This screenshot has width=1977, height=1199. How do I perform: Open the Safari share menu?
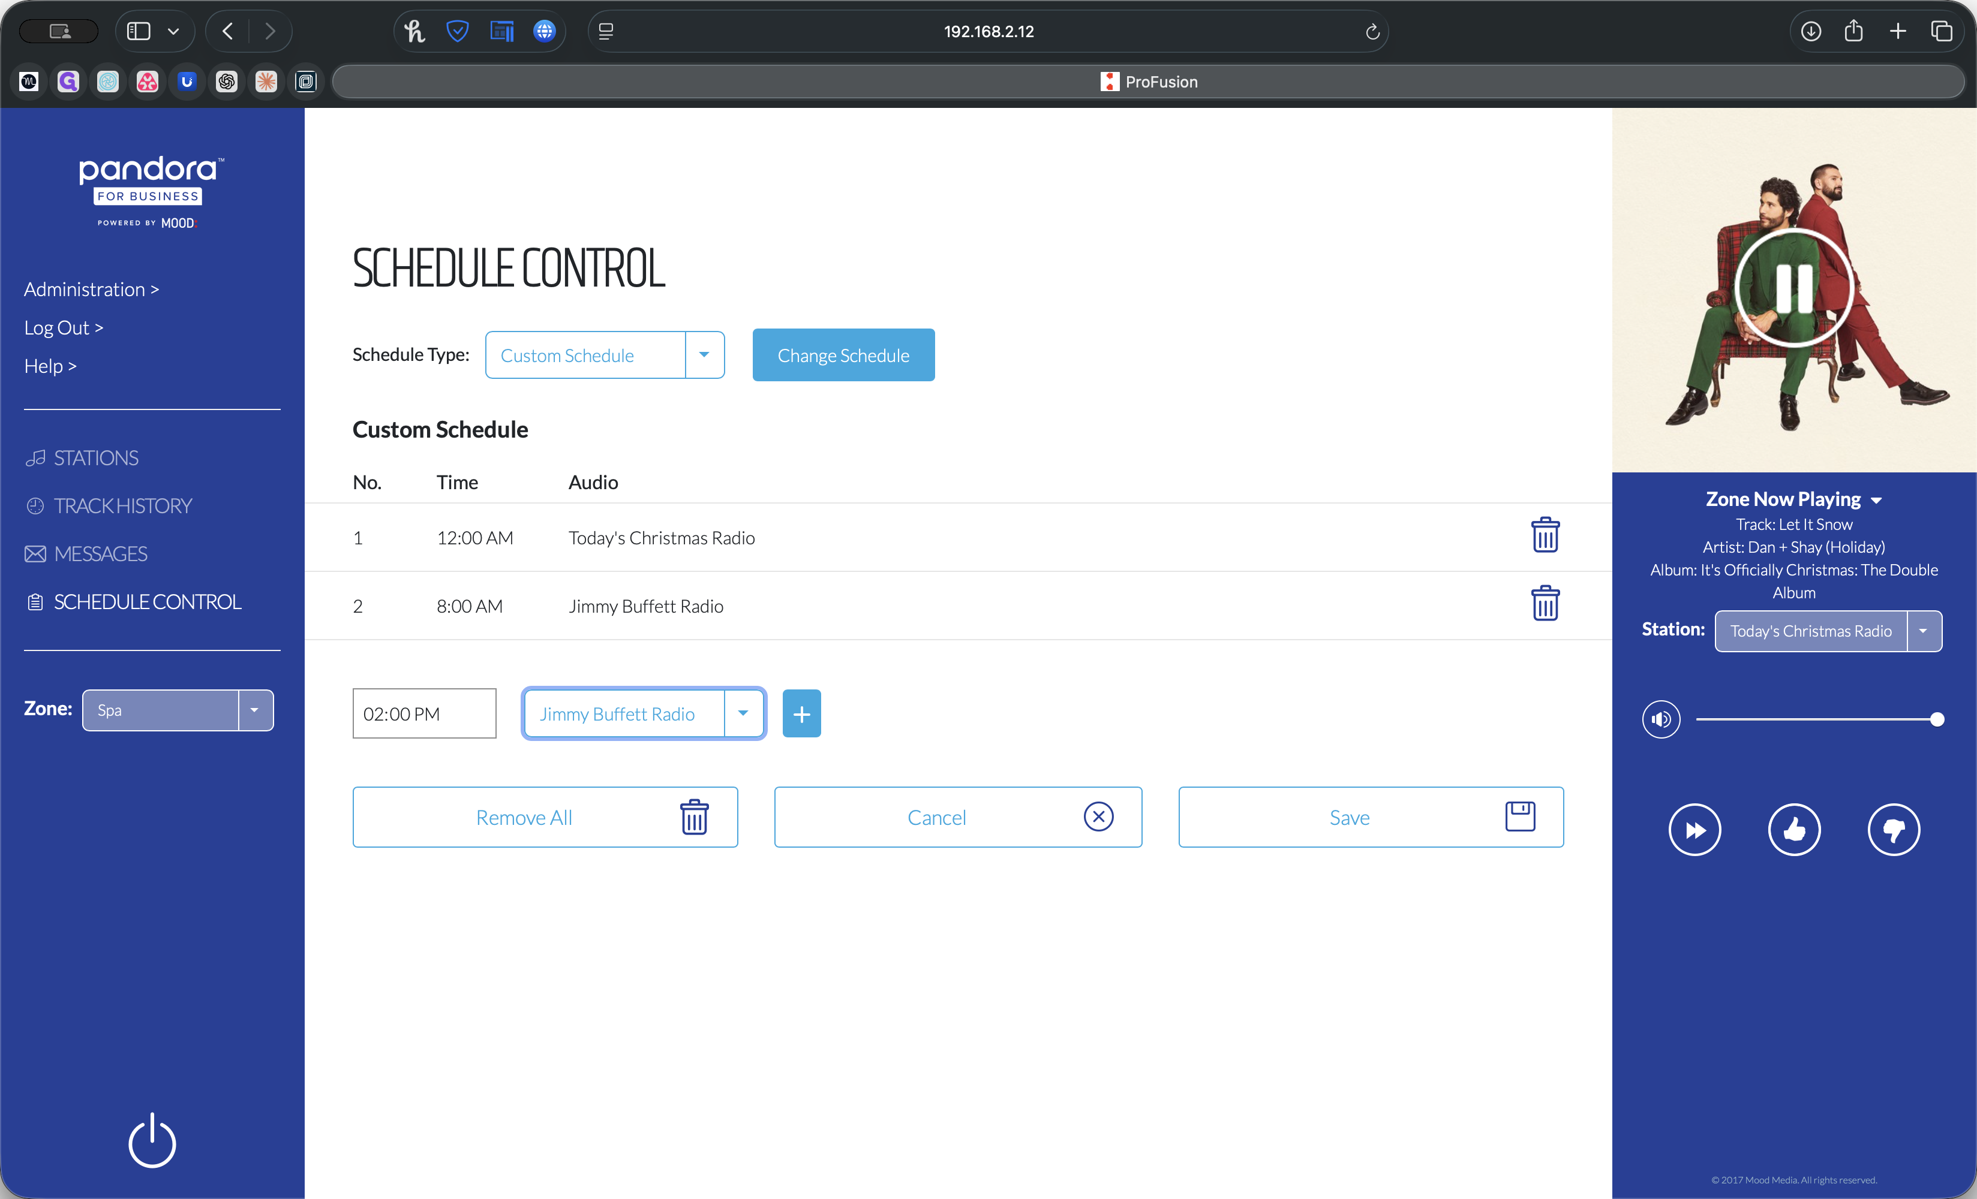click(1853, 31)
